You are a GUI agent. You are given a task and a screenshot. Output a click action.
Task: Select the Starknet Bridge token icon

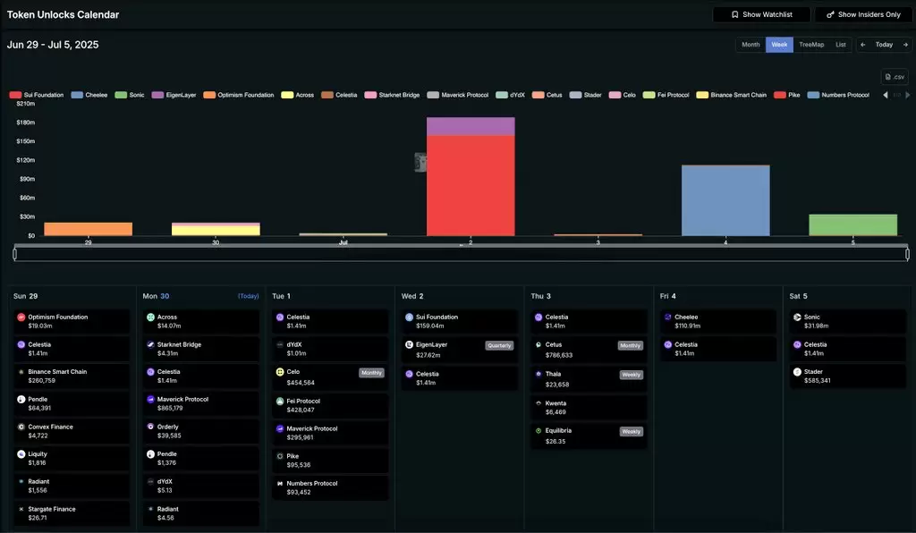click(150, 344)
